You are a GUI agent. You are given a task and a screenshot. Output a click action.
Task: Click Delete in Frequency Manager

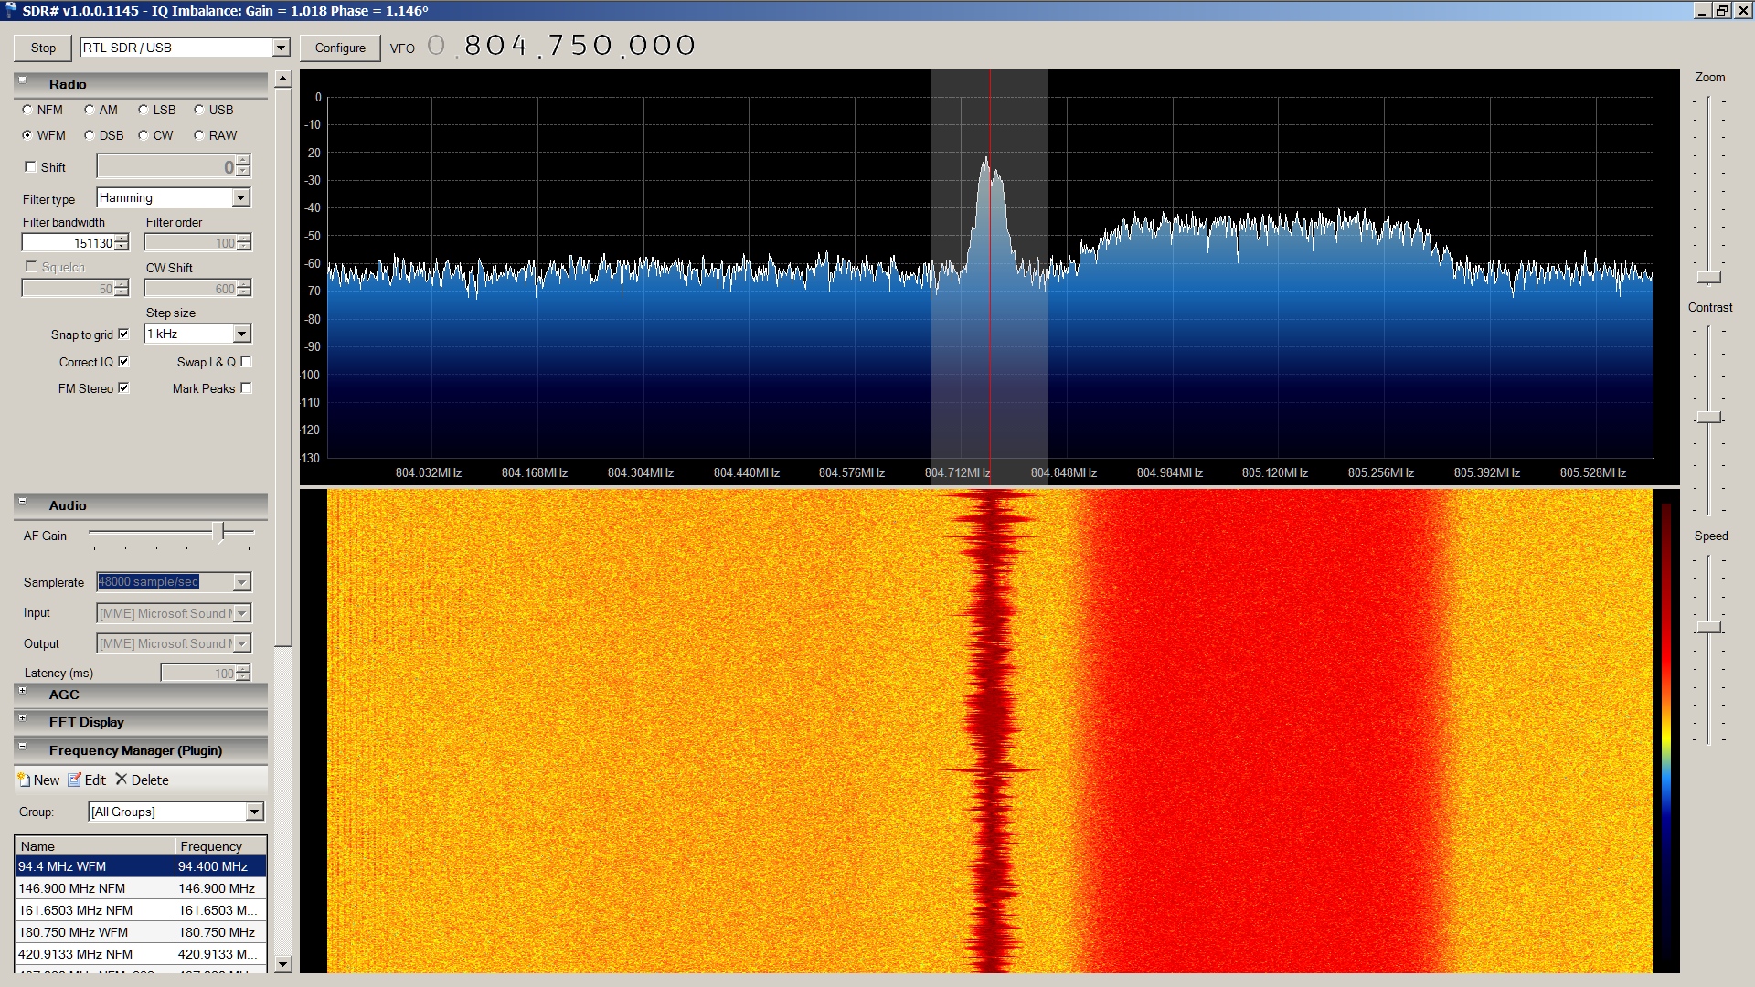pos(142,780)
